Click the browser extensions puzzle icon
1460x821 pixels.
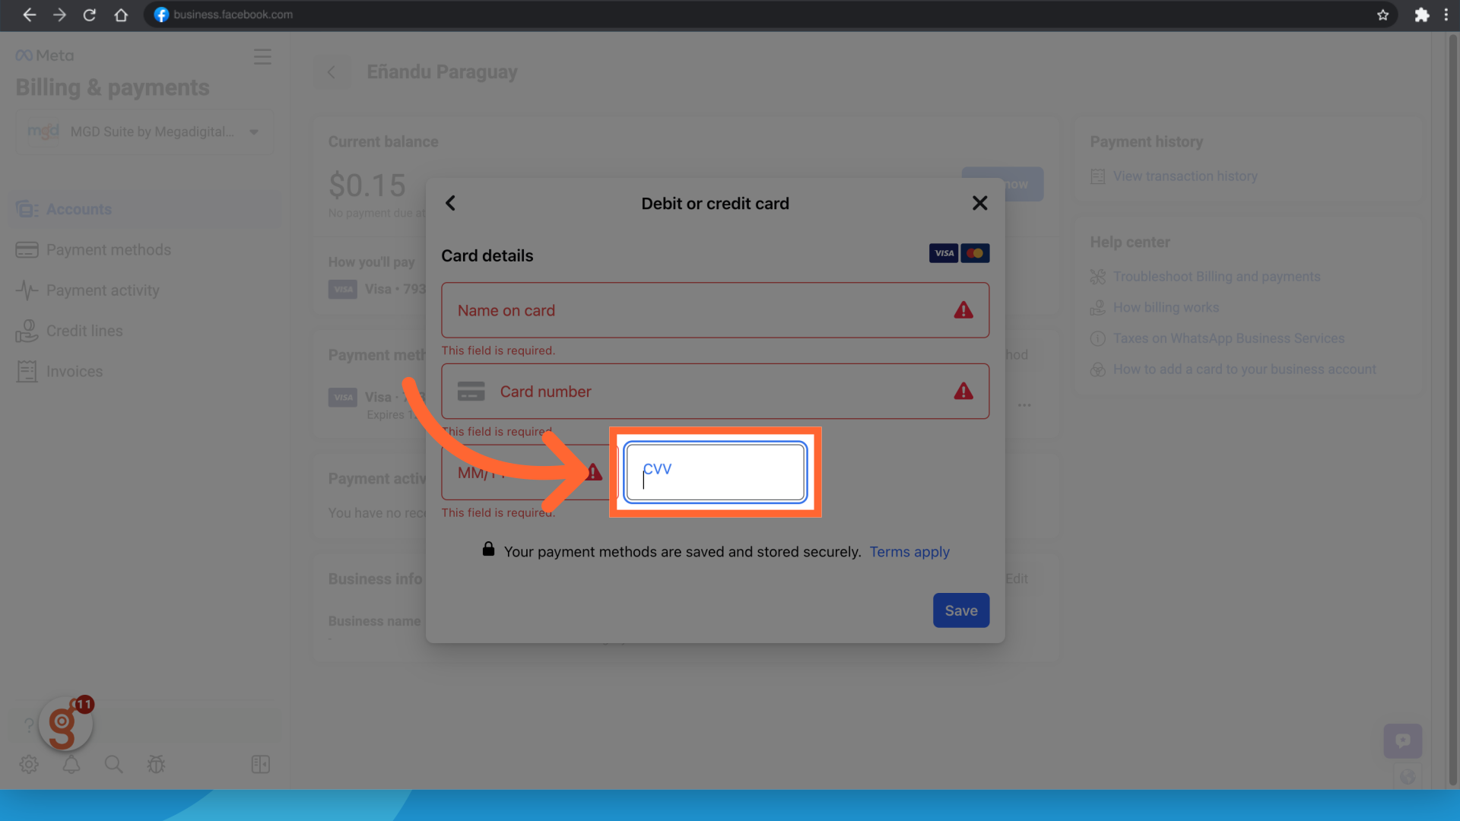pos(1421,14)
